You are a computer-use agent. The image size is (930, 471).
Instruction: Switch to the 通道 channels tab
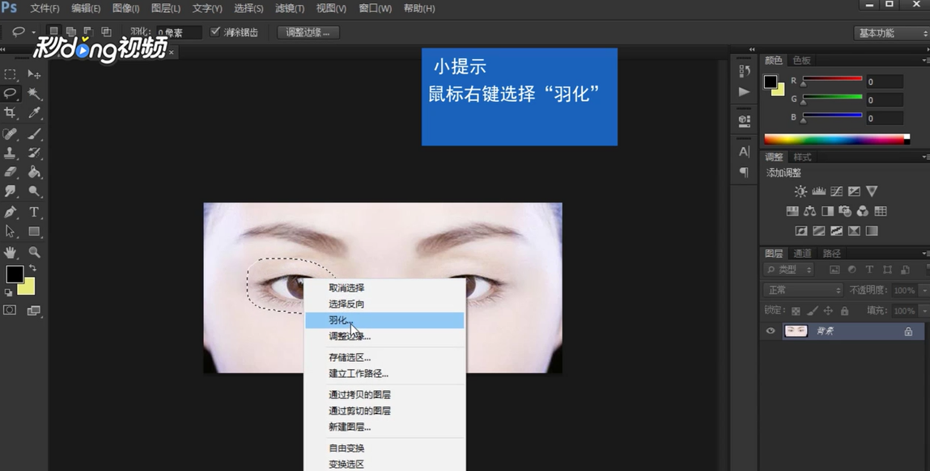[x=802, y=252]
